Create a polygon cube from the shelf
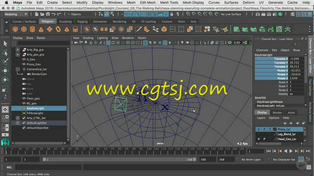 (24, 29)
